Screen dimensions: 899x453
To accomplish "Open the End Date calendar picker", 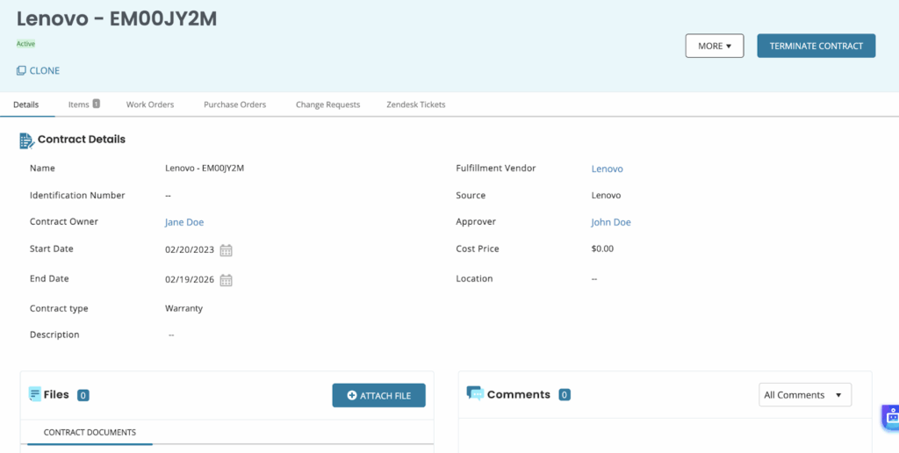I will 227,280.
